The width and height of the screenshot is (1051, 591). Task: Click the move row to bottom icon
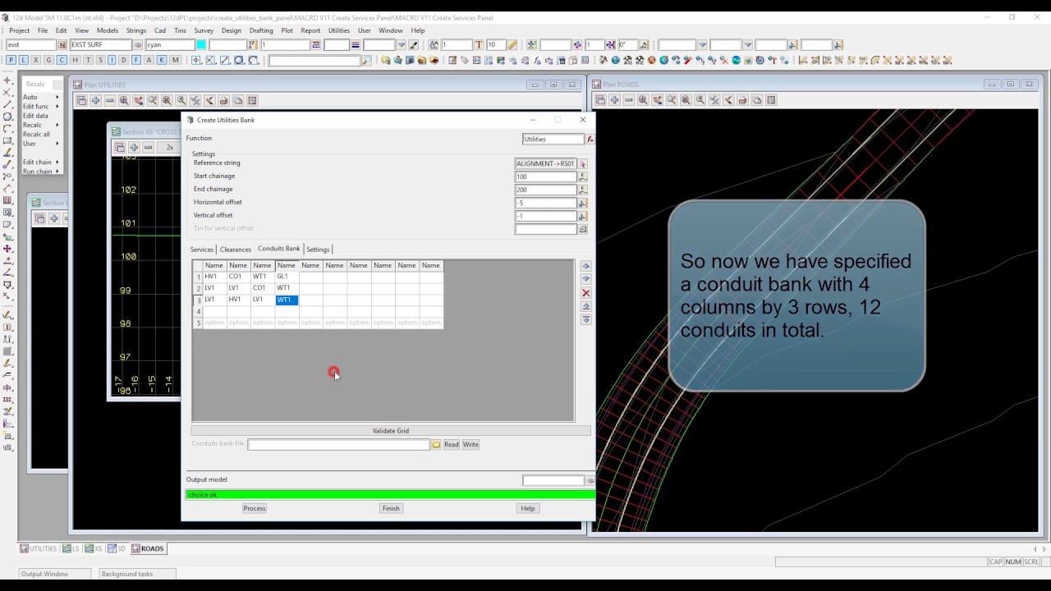click(x=585, y=319)
